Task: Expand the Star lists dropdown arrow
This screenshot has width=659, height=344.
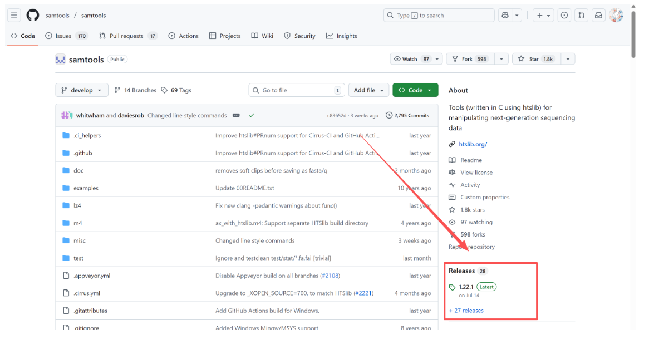Action: tap(568, 59)
